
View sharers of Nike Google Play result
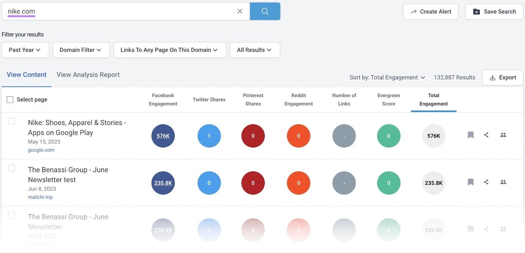[503, 135]
